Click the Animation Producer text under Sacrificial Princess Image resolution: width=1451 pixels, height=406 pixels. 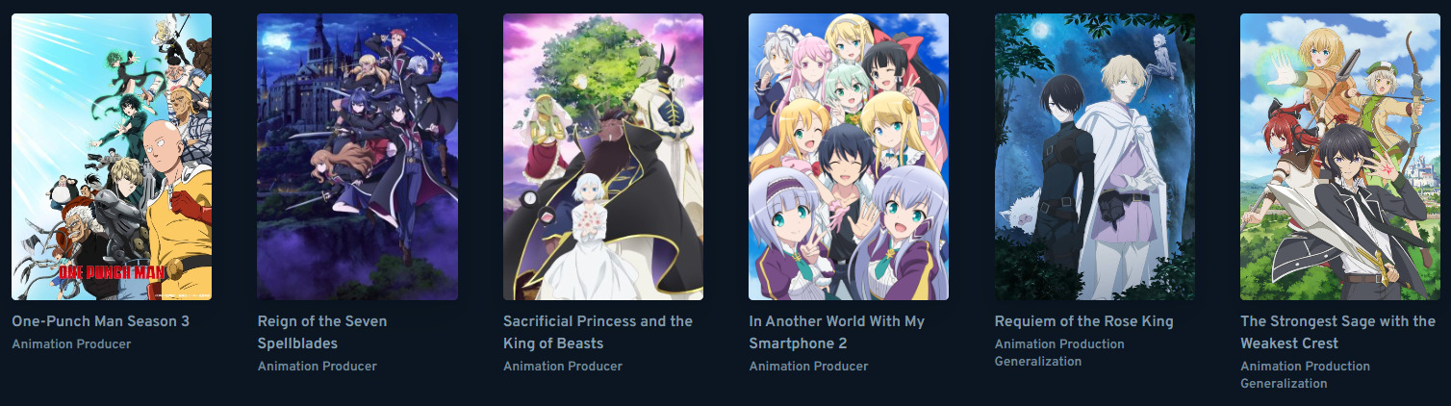click(563, 367)
